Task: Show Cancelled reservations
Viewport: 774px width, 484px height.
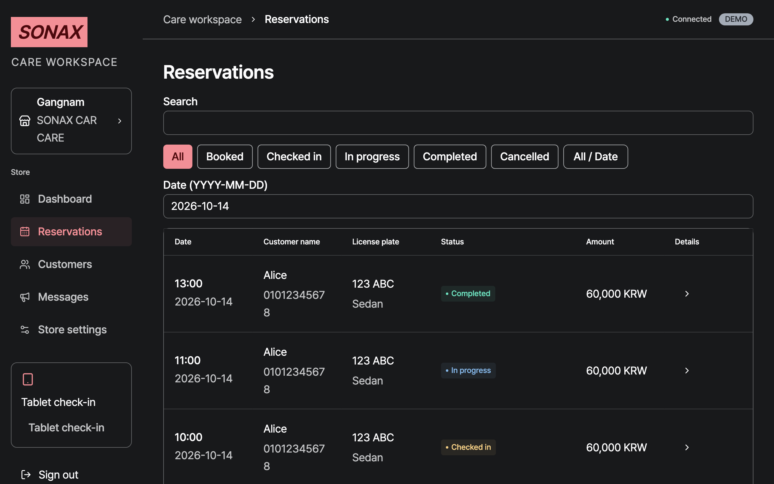Action: 525,156
